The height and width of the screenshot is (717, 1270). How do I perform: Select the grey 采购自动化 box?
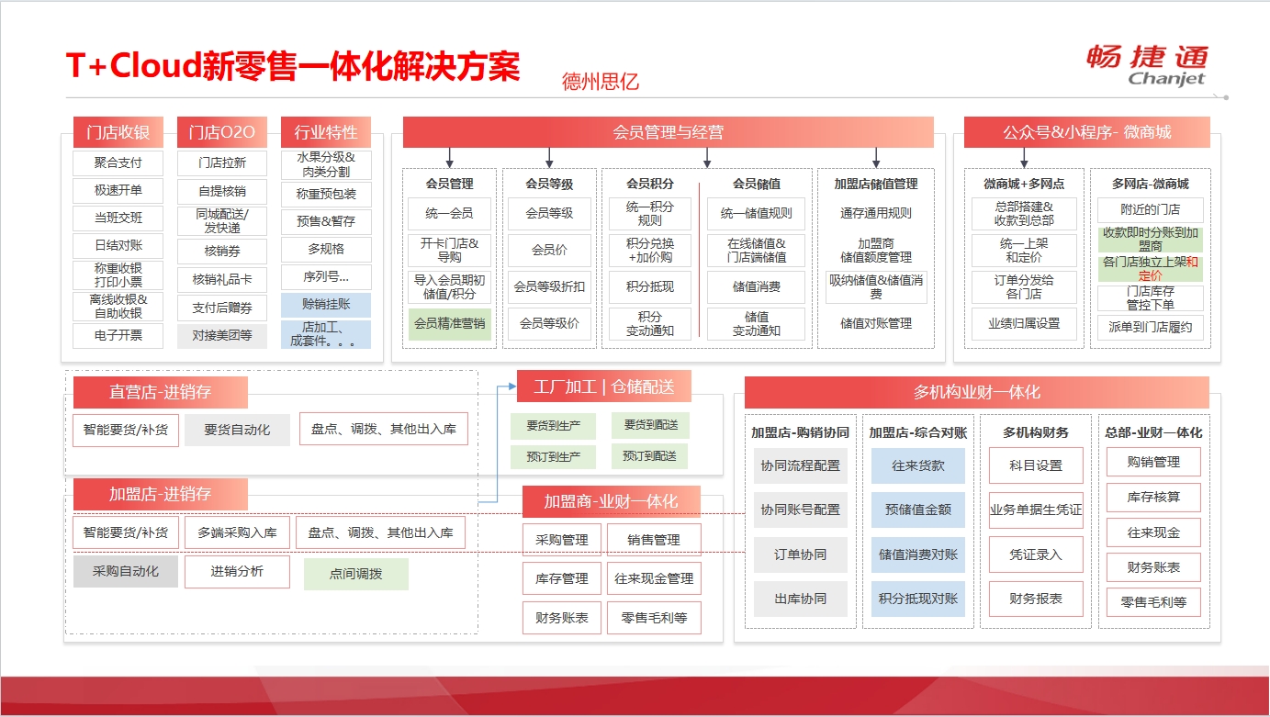pos(126,571)
